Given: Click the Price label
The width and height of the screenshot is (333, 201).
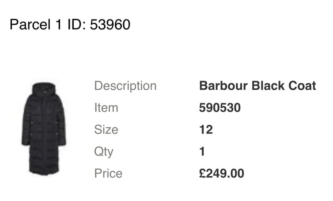Looking at the screenshot, I should click(x=108, y=173).
